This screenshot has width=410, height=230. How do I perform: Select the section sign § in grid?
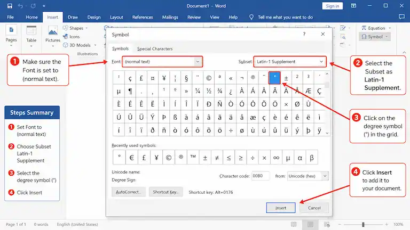186,78
